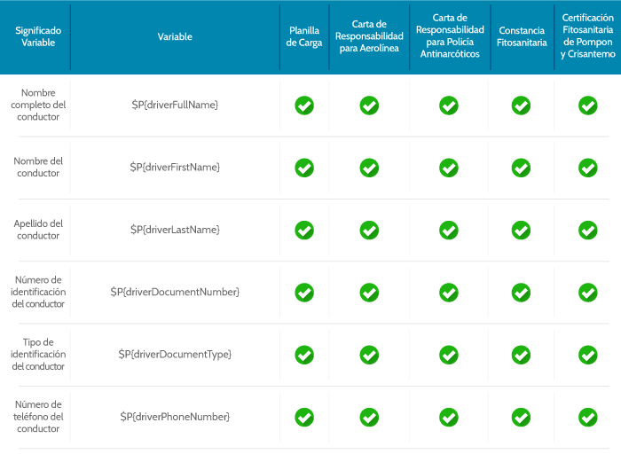Viewport: 621px width, 454px height.
Task: Click driverDocumentType checkmark under Certificación de Pompon
Action: click(587, 355)
